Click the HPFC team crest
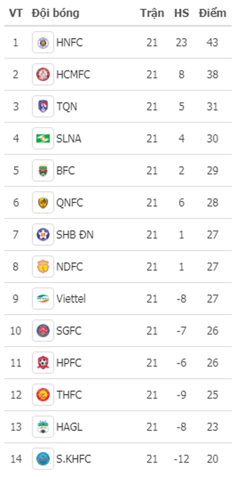The image size is (237, 477). [43, 362]
